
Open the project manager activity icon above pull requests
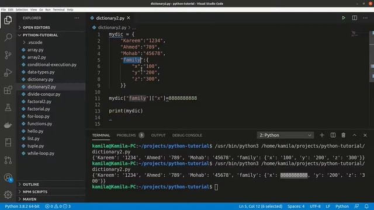click(x=8, y=142)
